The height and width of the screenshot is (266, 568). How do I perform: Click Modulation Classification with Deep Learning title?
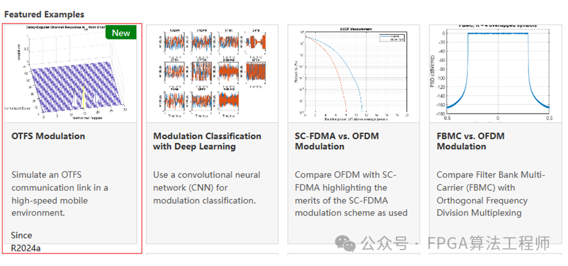[208, 141]
